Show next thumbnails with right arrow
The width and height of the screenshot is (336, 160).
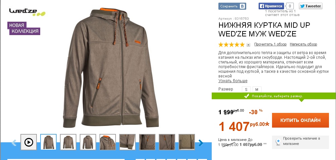[201, 143]
